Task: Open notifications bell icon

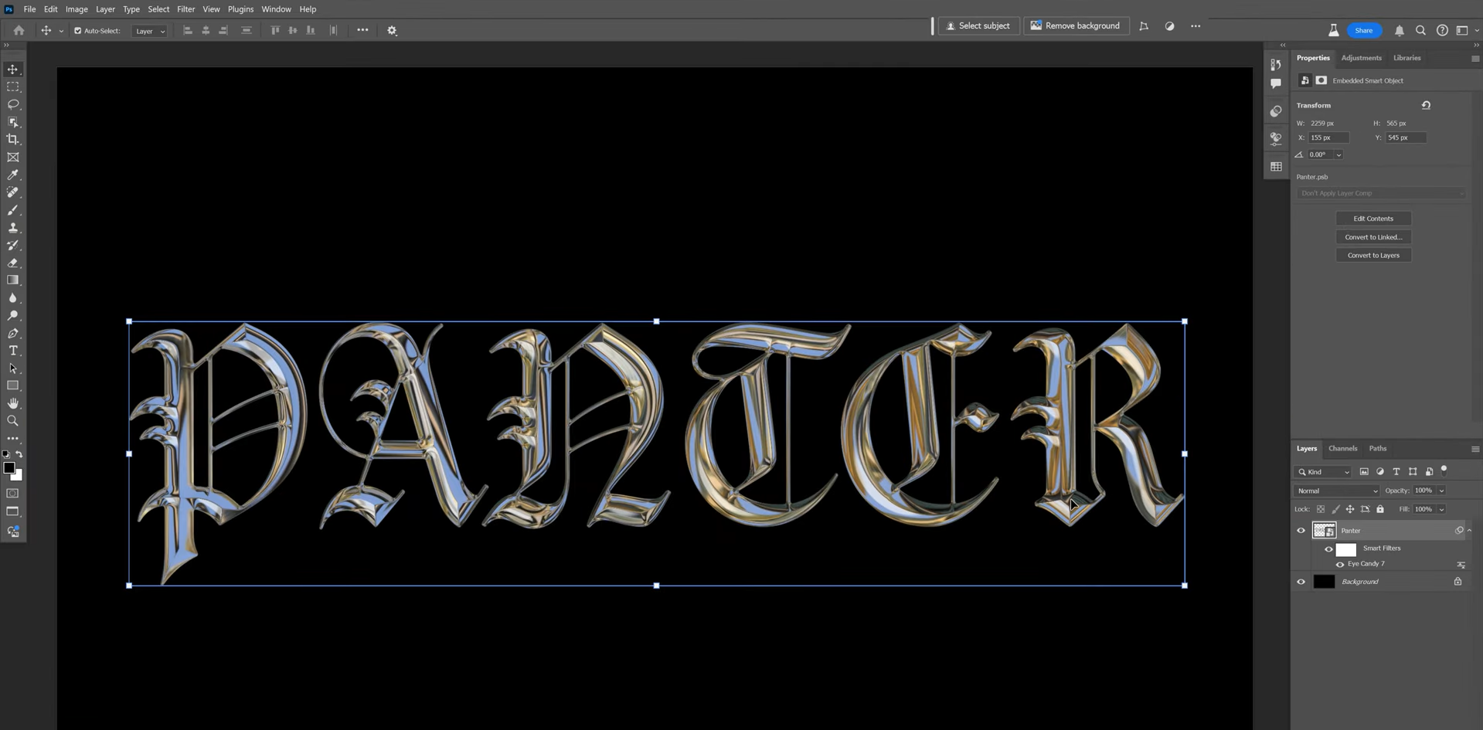Action: pyautogui.click(x=1400, y=30)
